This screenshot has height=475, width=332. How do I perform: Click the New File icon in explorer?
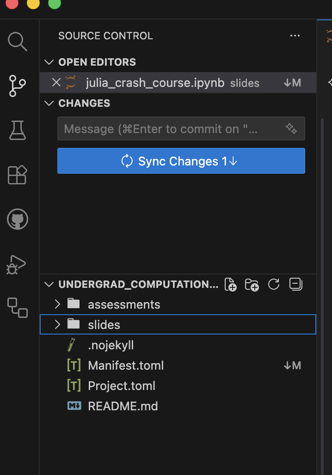click(230, 285)
